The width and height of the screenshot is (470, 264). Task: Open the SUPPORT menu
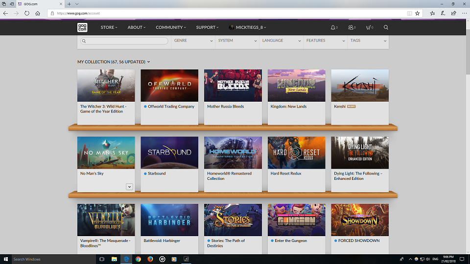pyautogui.click(x=207, y=27)
